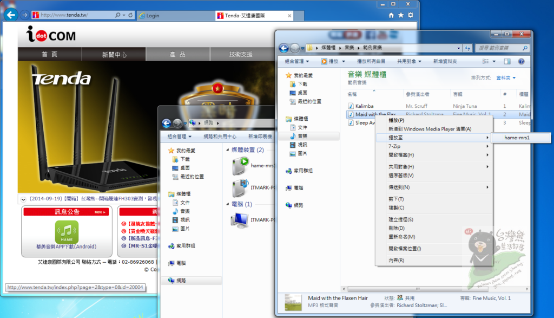Go back in the network explorer window

[x=167, y=123]
